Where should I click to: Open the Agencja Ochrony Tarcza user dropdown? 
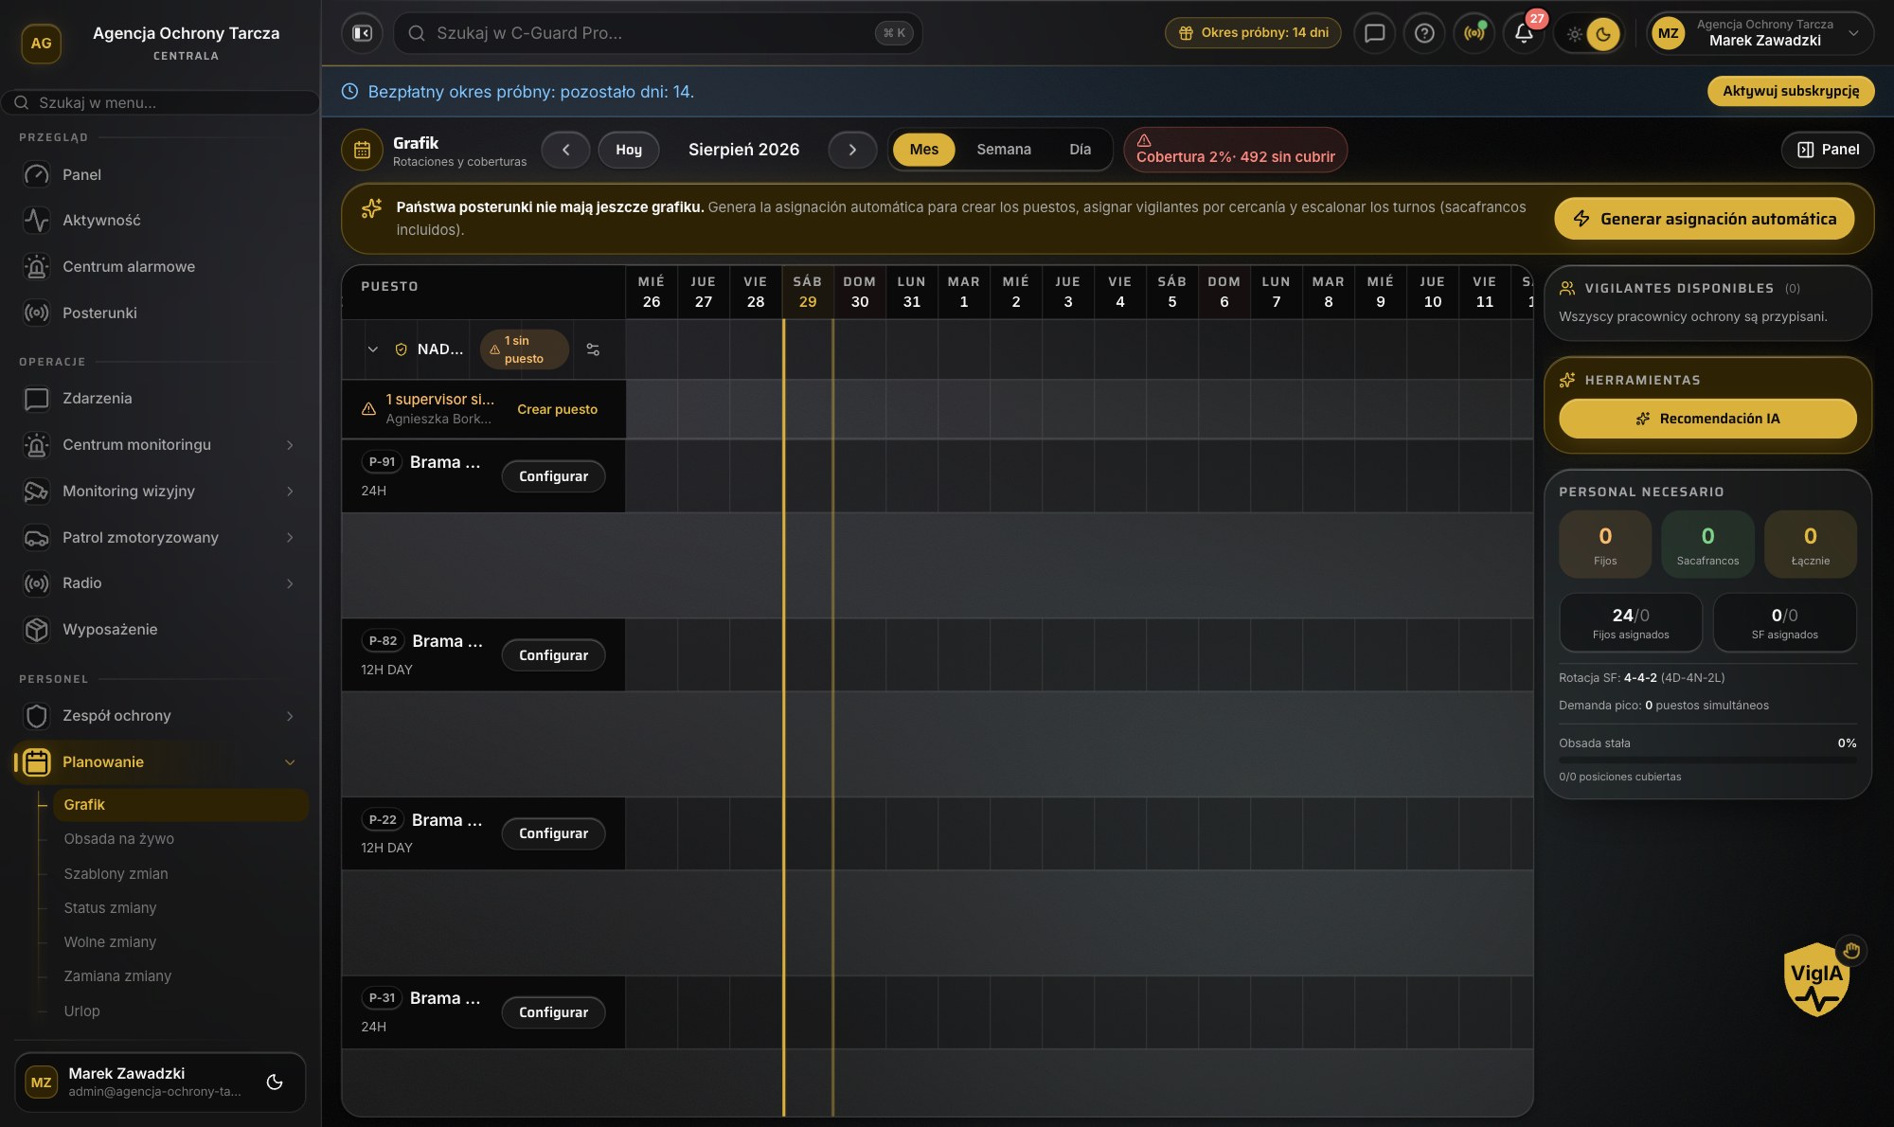1760,33
